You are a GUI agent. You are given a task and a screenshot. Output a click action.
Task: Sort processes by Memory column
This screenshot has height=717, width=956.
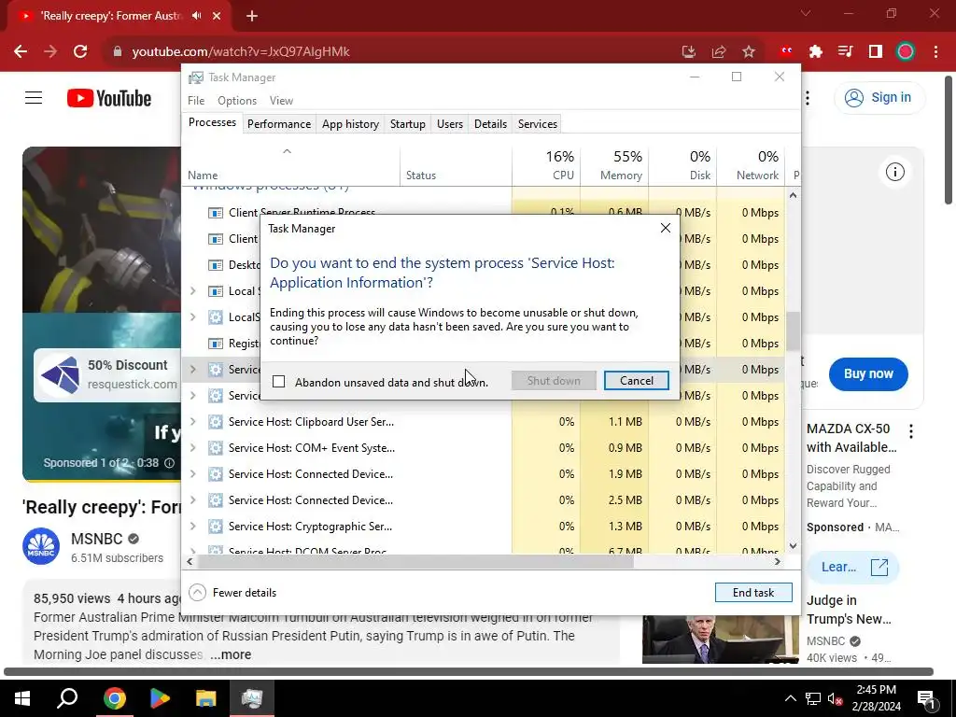pyautogui.click(x=614, y=165)
